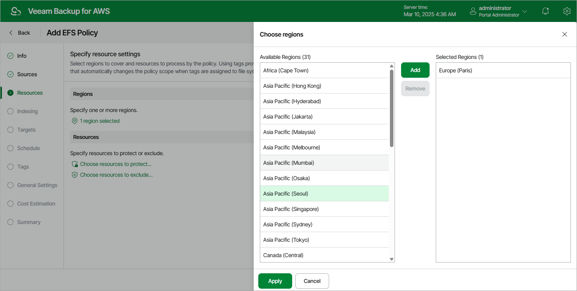The height and width of the screenshot is (291, 577).
Task: Expand the administrator account dropdown chevron
Action: pyautogui.click(x=525, y=12)
